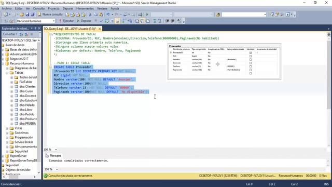Image resolution: width=332 pixels, height=187 pixels.
Task: Collapse the RecursosHumanos database node
Action: [x=3, y=63]
